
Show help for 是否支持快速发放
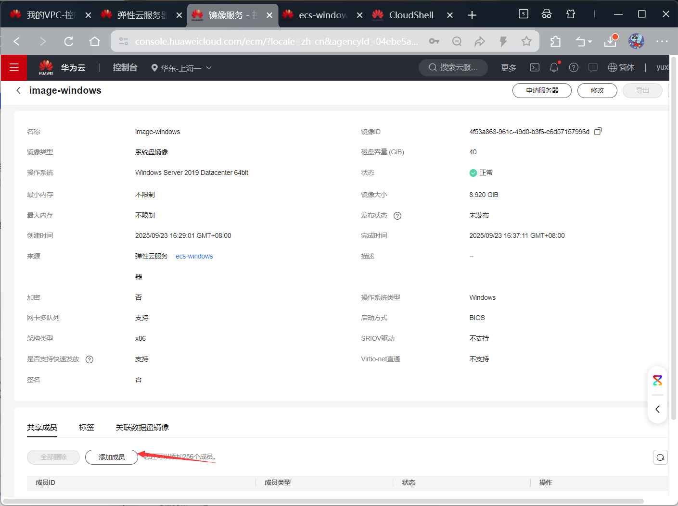click(90, 359)
